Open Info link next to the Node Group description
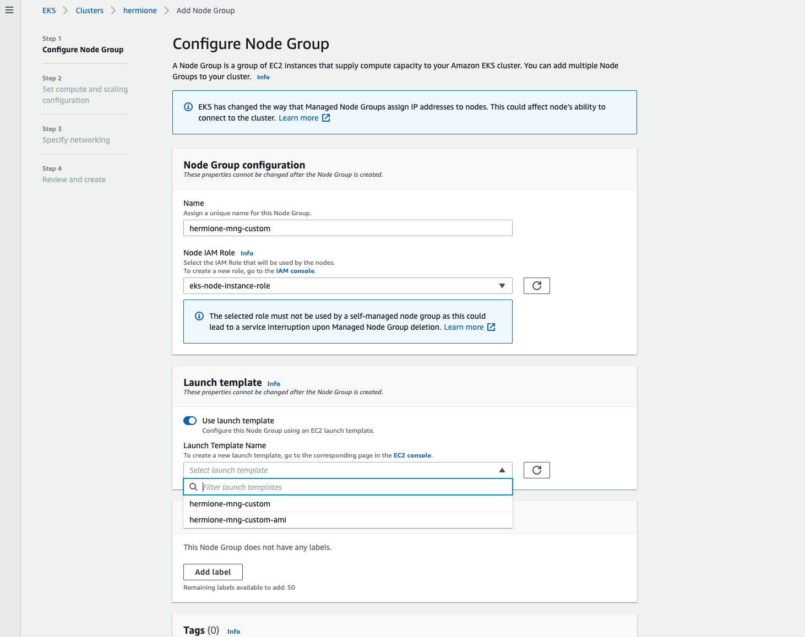Screen dimensions: 805x637 pyautogui.click(x=263, y=77)
